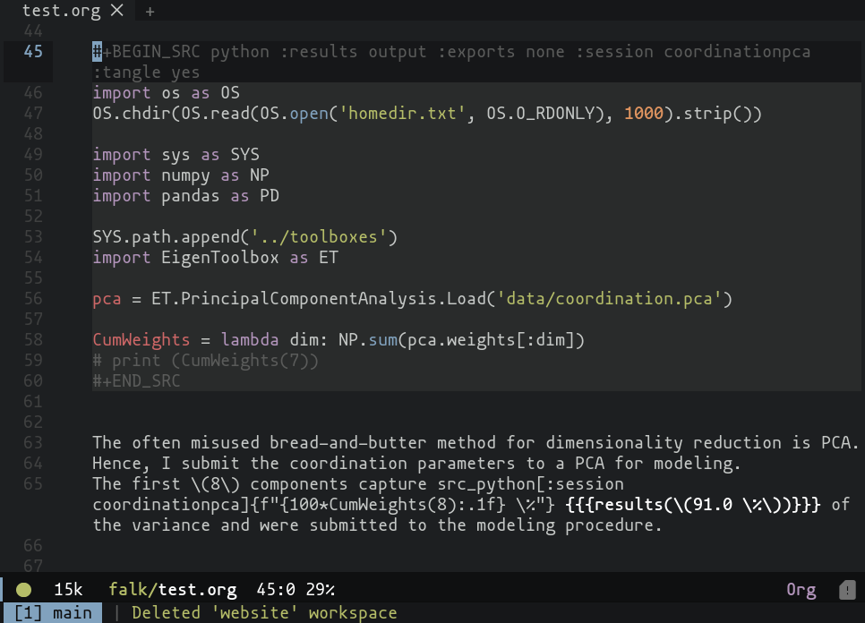Image resolution: width=865 pixels, height=623 pixels.
Task: Place cursor on 'data/coordination.pca' string
Action: pyautogui.click(x=610, y=298)
